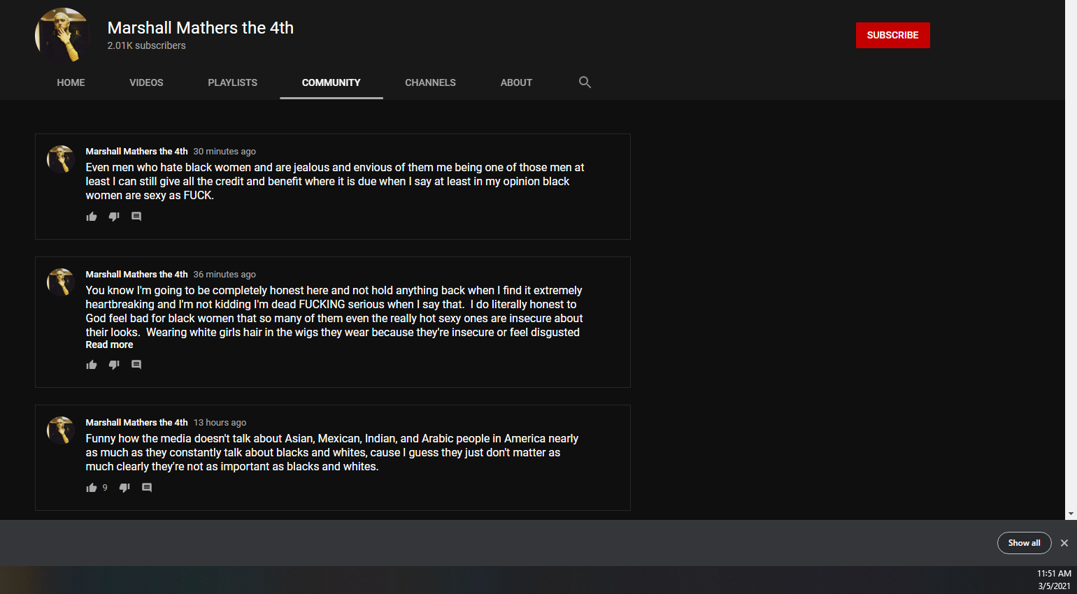Open the Playlists tab
The image size is (1077, 594).
pyautogui.click(x=233, y=82)
